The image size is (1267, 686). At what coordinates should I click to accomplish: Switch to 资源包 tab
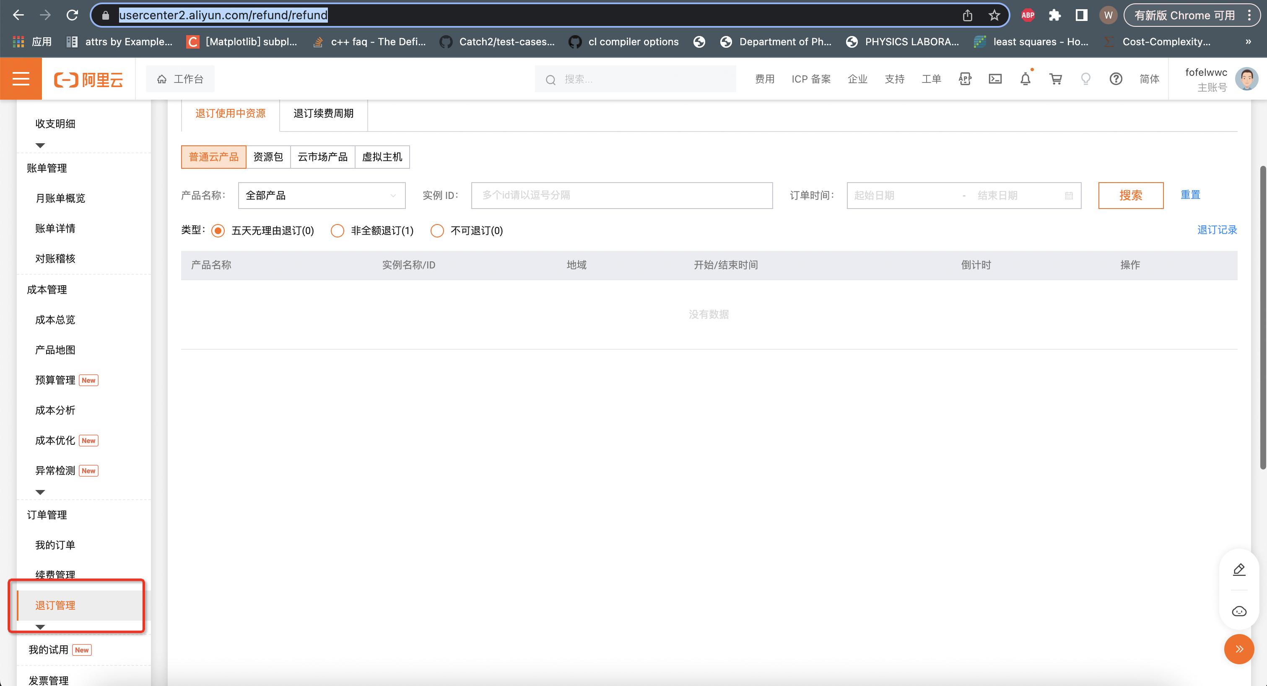[x=268, y=157]
